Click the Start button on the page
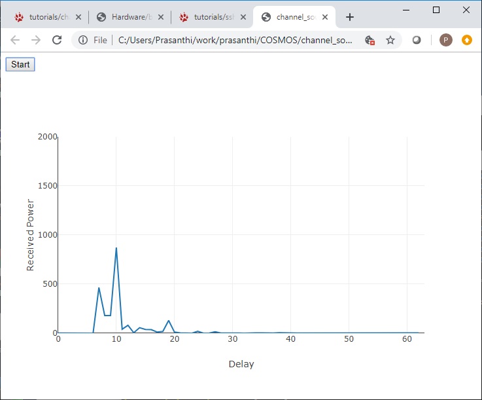 pyautogui.click(x=20, y=64)
